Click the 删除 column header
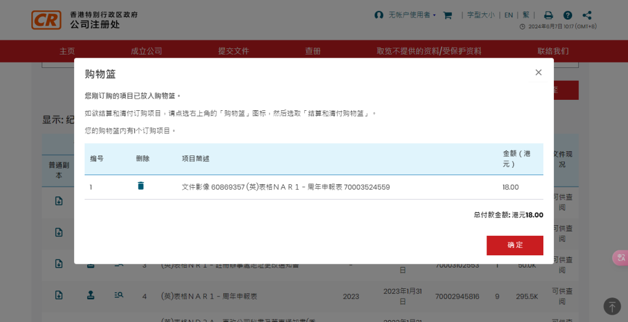 pos(142,159)
